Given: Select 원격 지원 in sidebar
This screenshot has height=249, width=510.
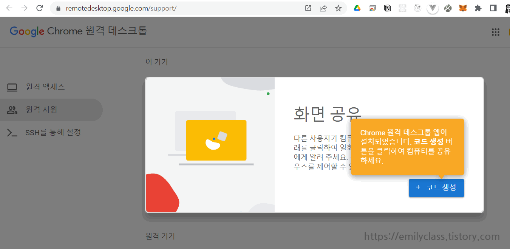Looking at the screenshot, I should [51, 110].
